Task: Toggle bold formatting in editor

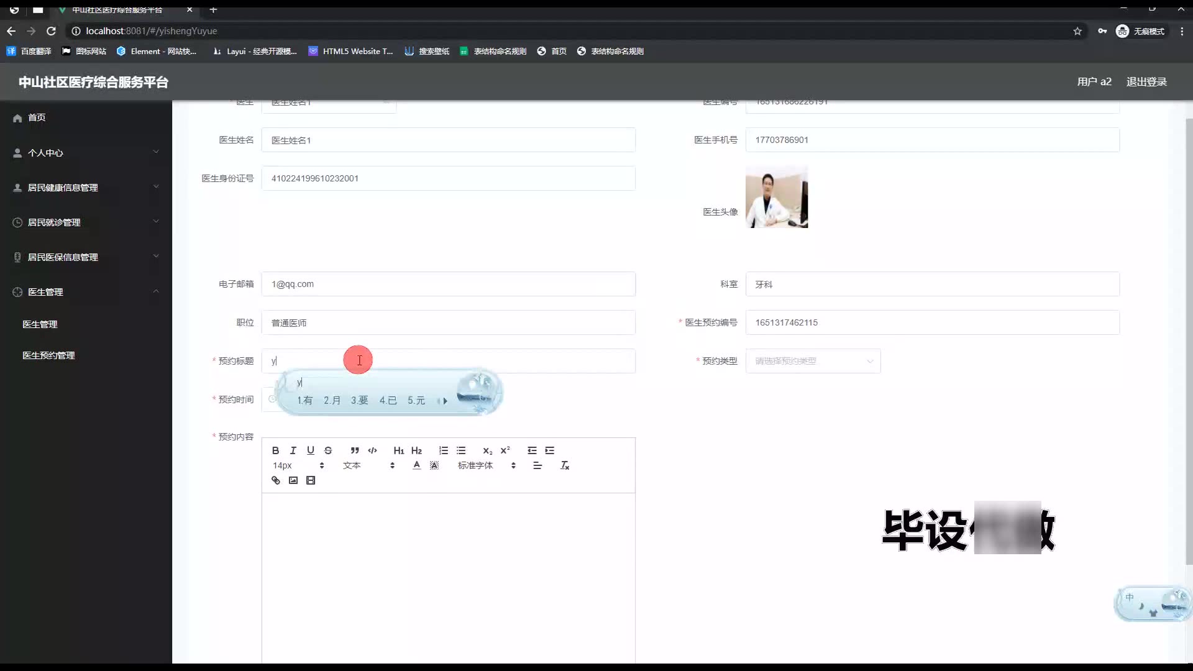Action: [275, 450]
